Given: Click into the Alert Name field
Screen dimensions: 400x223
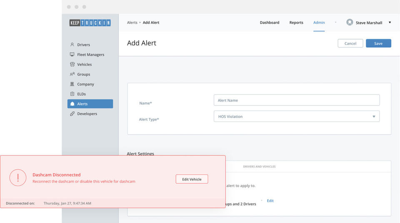Looking at the screenshot, I should 296,100.
